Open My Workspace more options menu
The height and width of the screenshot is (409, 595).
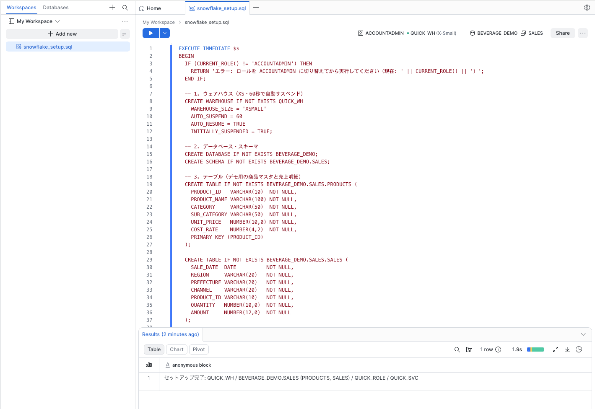(125, 21)
